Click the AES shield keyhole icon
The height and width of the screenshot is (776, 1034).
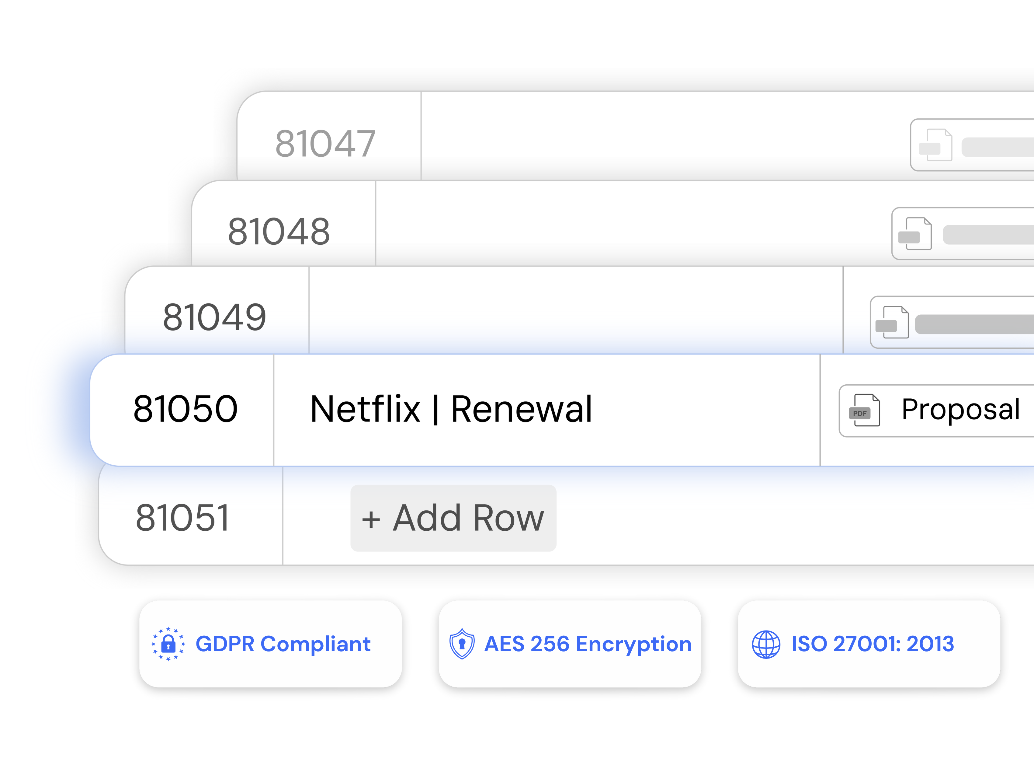[462, 644]
